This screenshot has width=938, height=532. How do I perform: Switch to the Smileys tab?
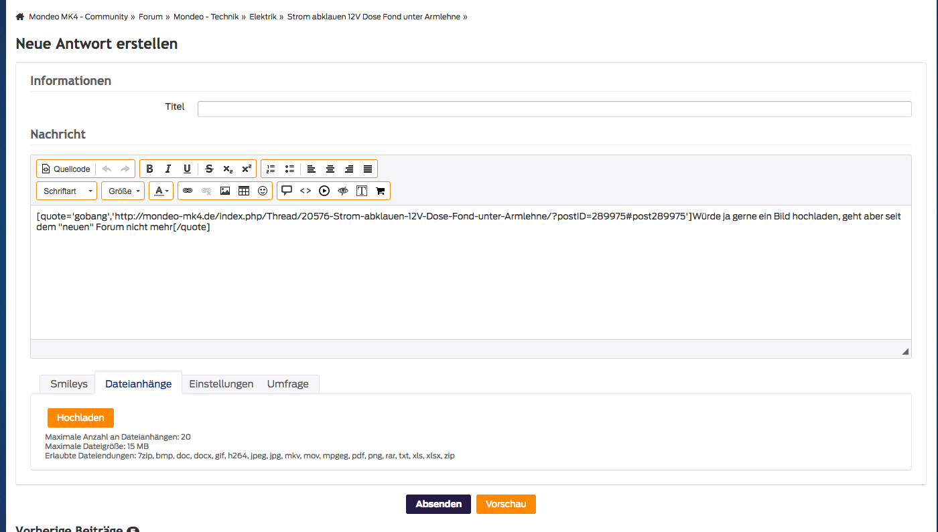coord(69,384)
